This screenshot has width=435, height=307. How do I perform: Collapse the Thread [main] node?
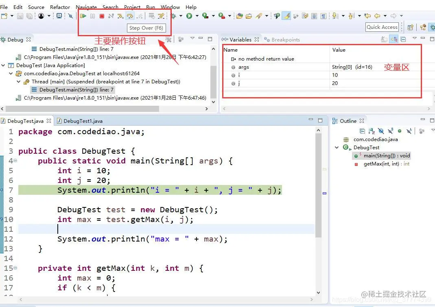(x=19, y=82)
